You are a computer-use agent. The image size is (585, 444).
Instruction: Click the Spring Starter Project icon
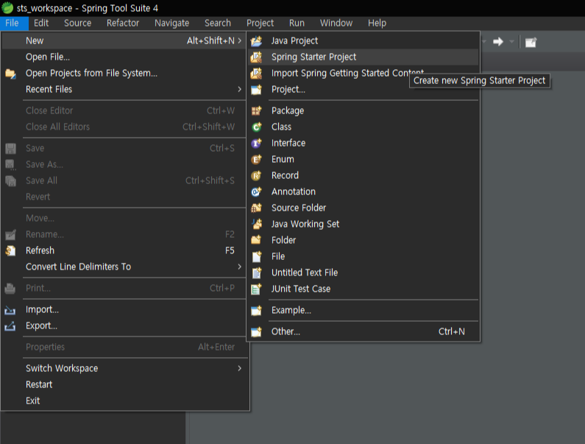click(256, 57)
